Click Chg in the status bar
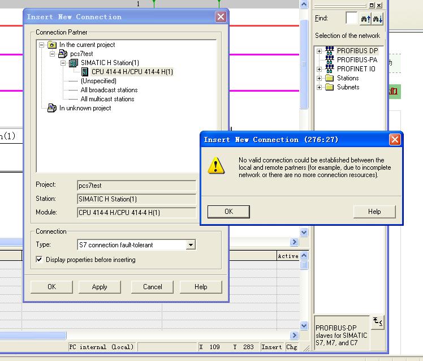 [292, 347]
